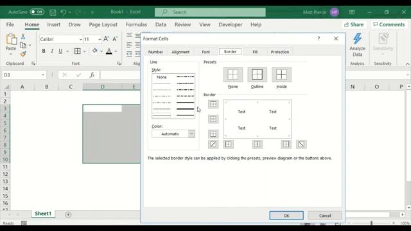Open the Fill Color options arrow
The width and height of the screenshot is (411, 231).
click(x=101, y=51)
